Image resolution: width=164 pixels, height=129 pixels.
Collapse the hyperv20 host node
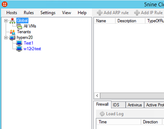[6, 38]
